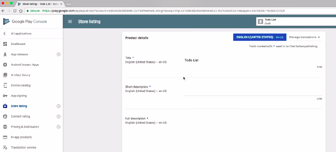Click the App releases completed checkmark
This screenshot has width=336, height=152.
pos(59,54)
